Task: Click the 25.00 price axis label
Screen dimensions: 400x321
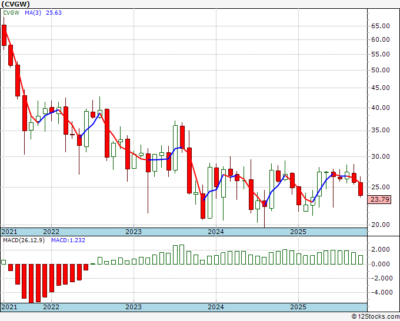Action: (x=381, y=187)
